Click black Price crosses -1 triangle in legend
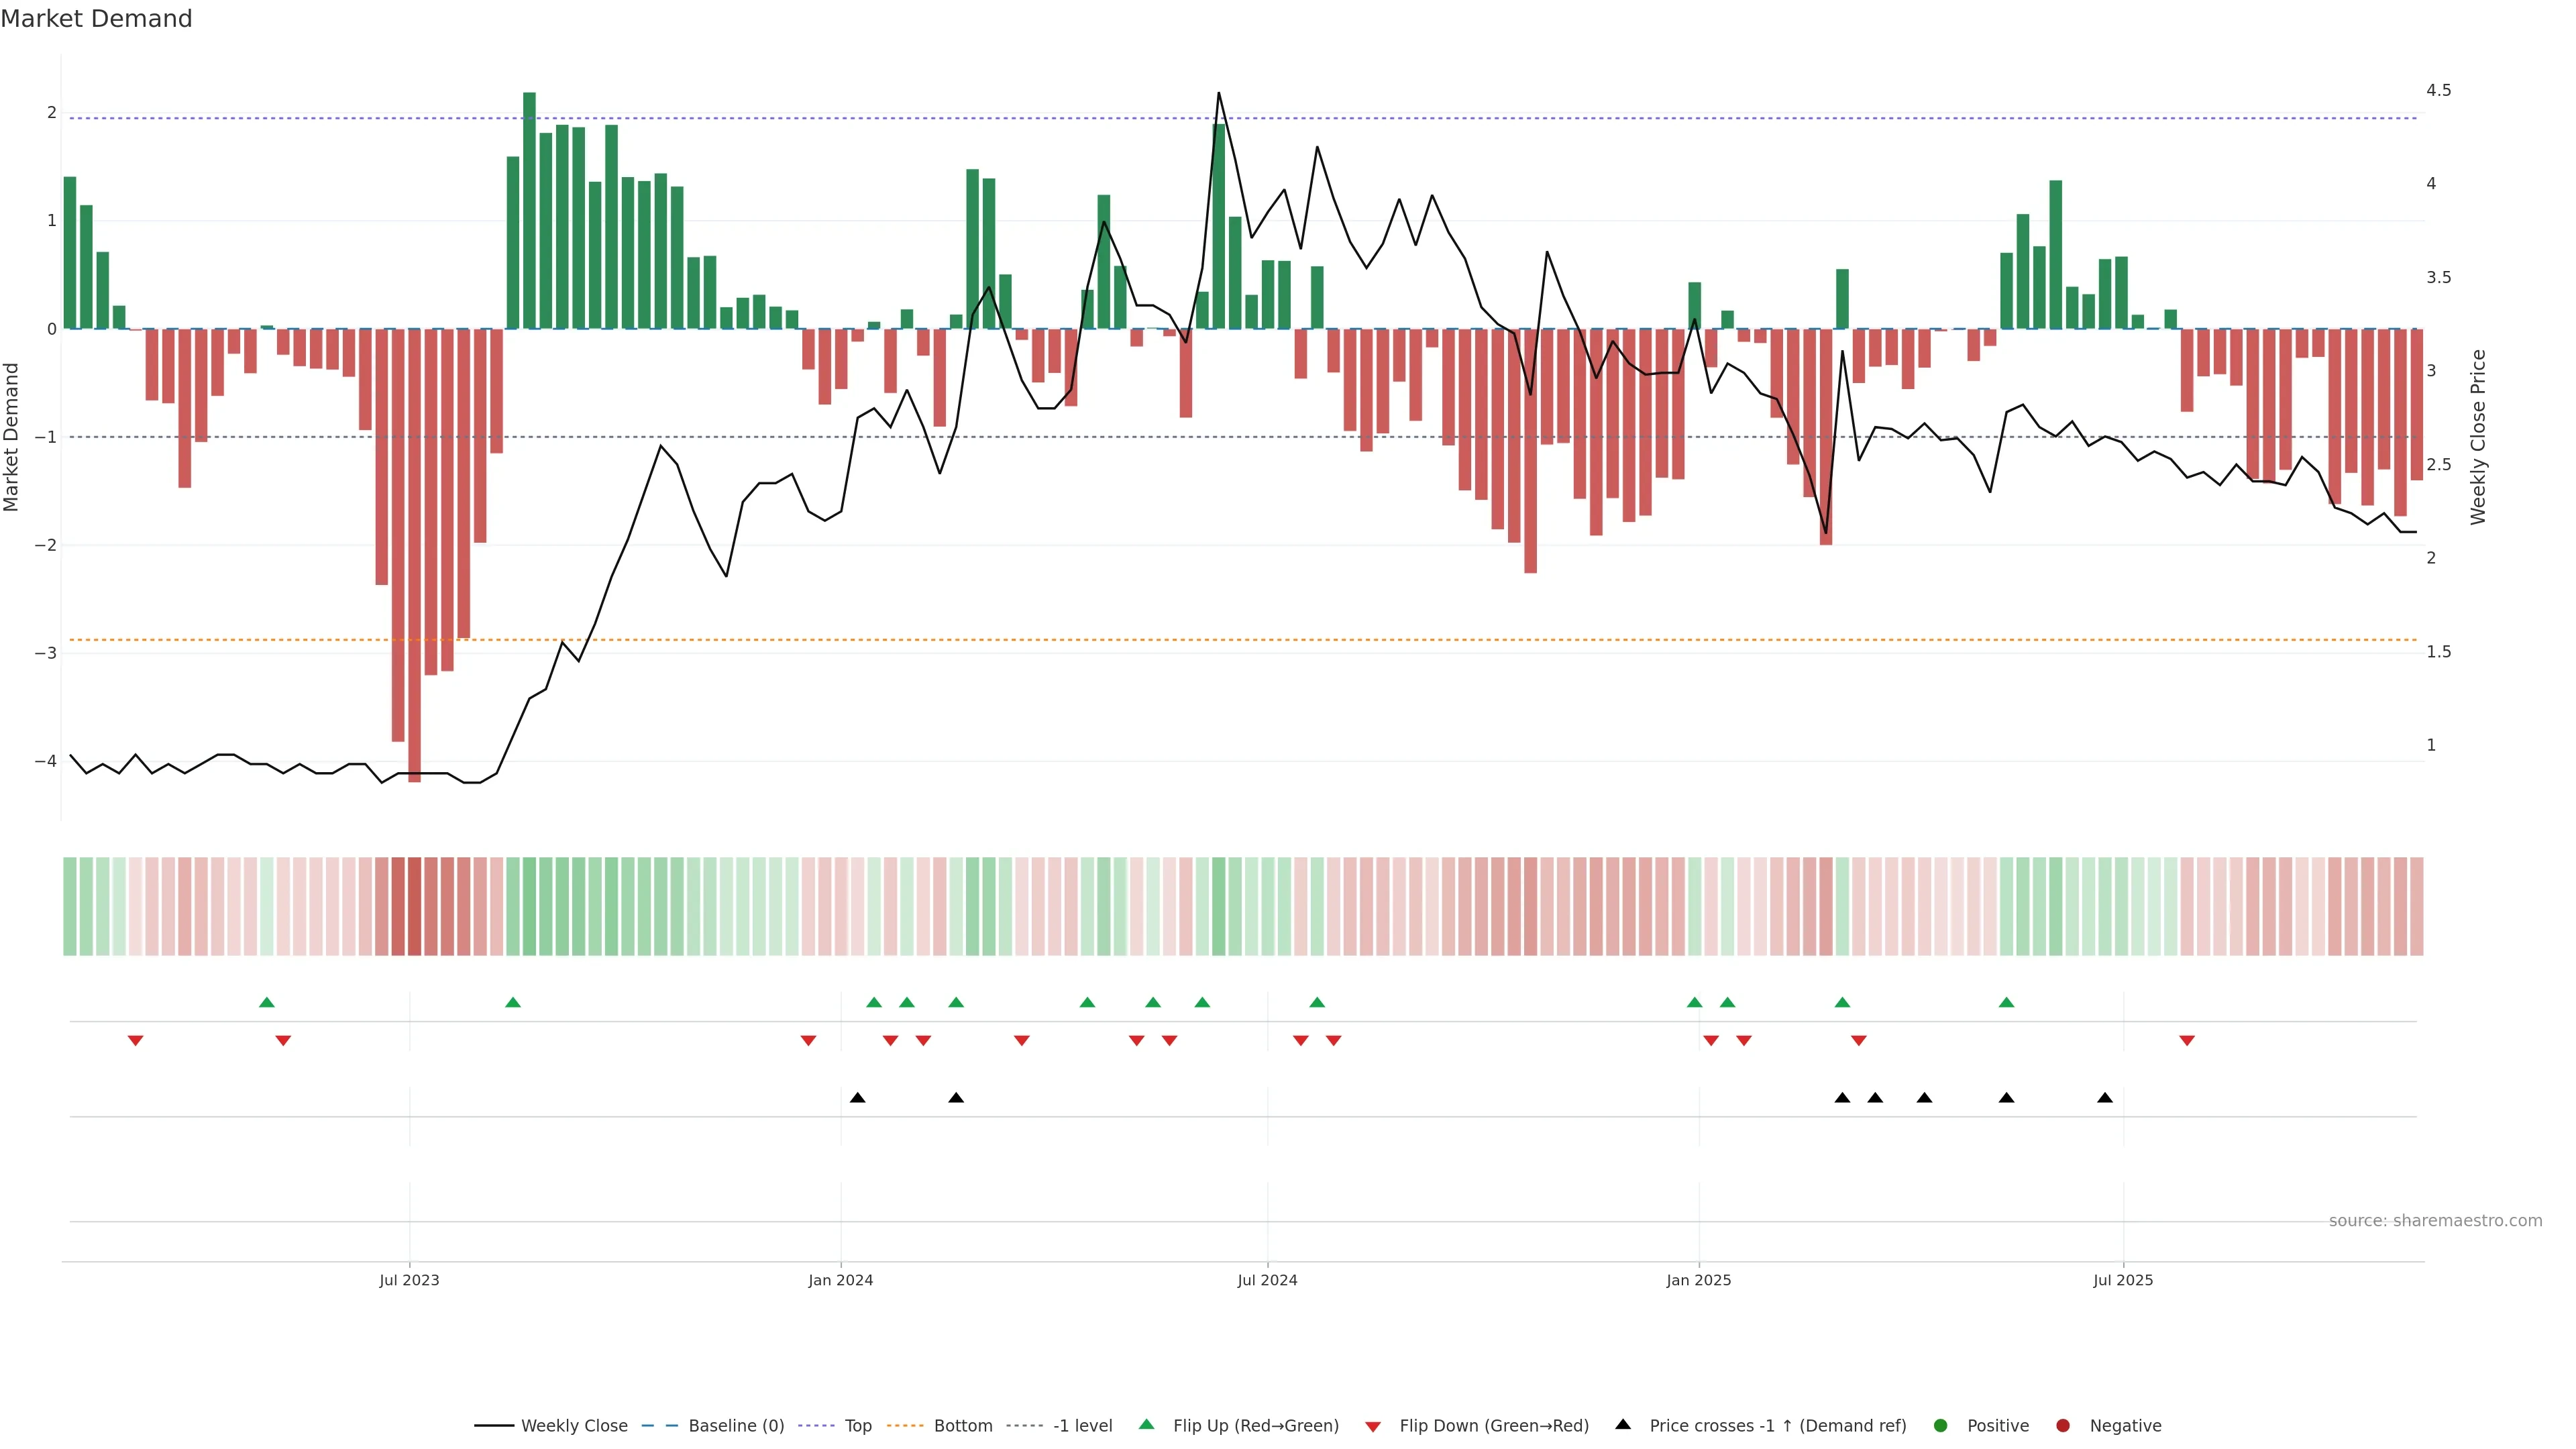Screen dimensions: 2576x1449 coord(1623,1424)
